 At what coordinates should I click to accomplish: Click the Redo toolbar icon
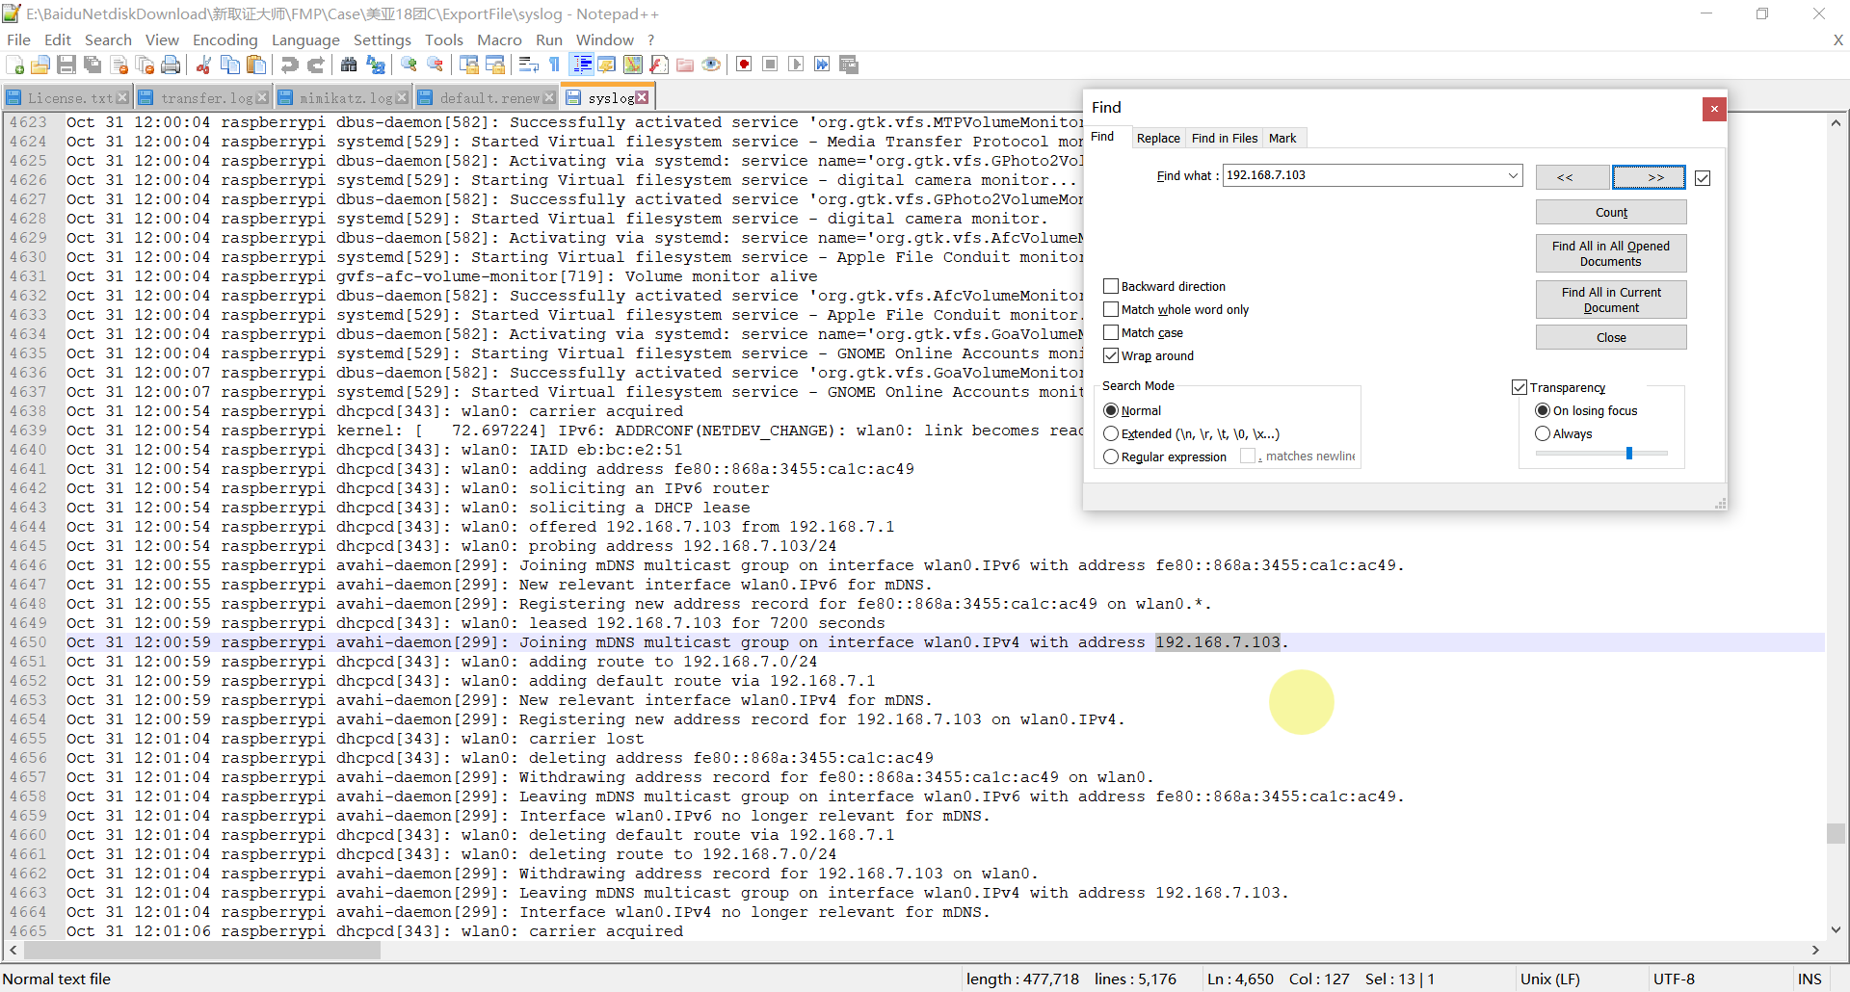tap(315, 65)
